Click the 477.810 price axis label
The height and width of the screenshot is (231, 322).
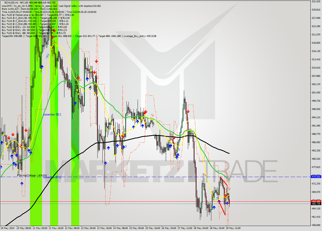coord(316,167)
